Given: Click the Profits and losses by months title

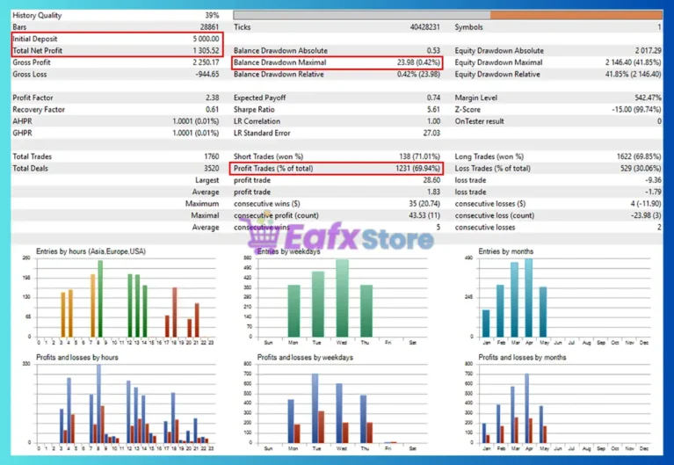Looking at the screenshot, I should (x=522, y=358).
